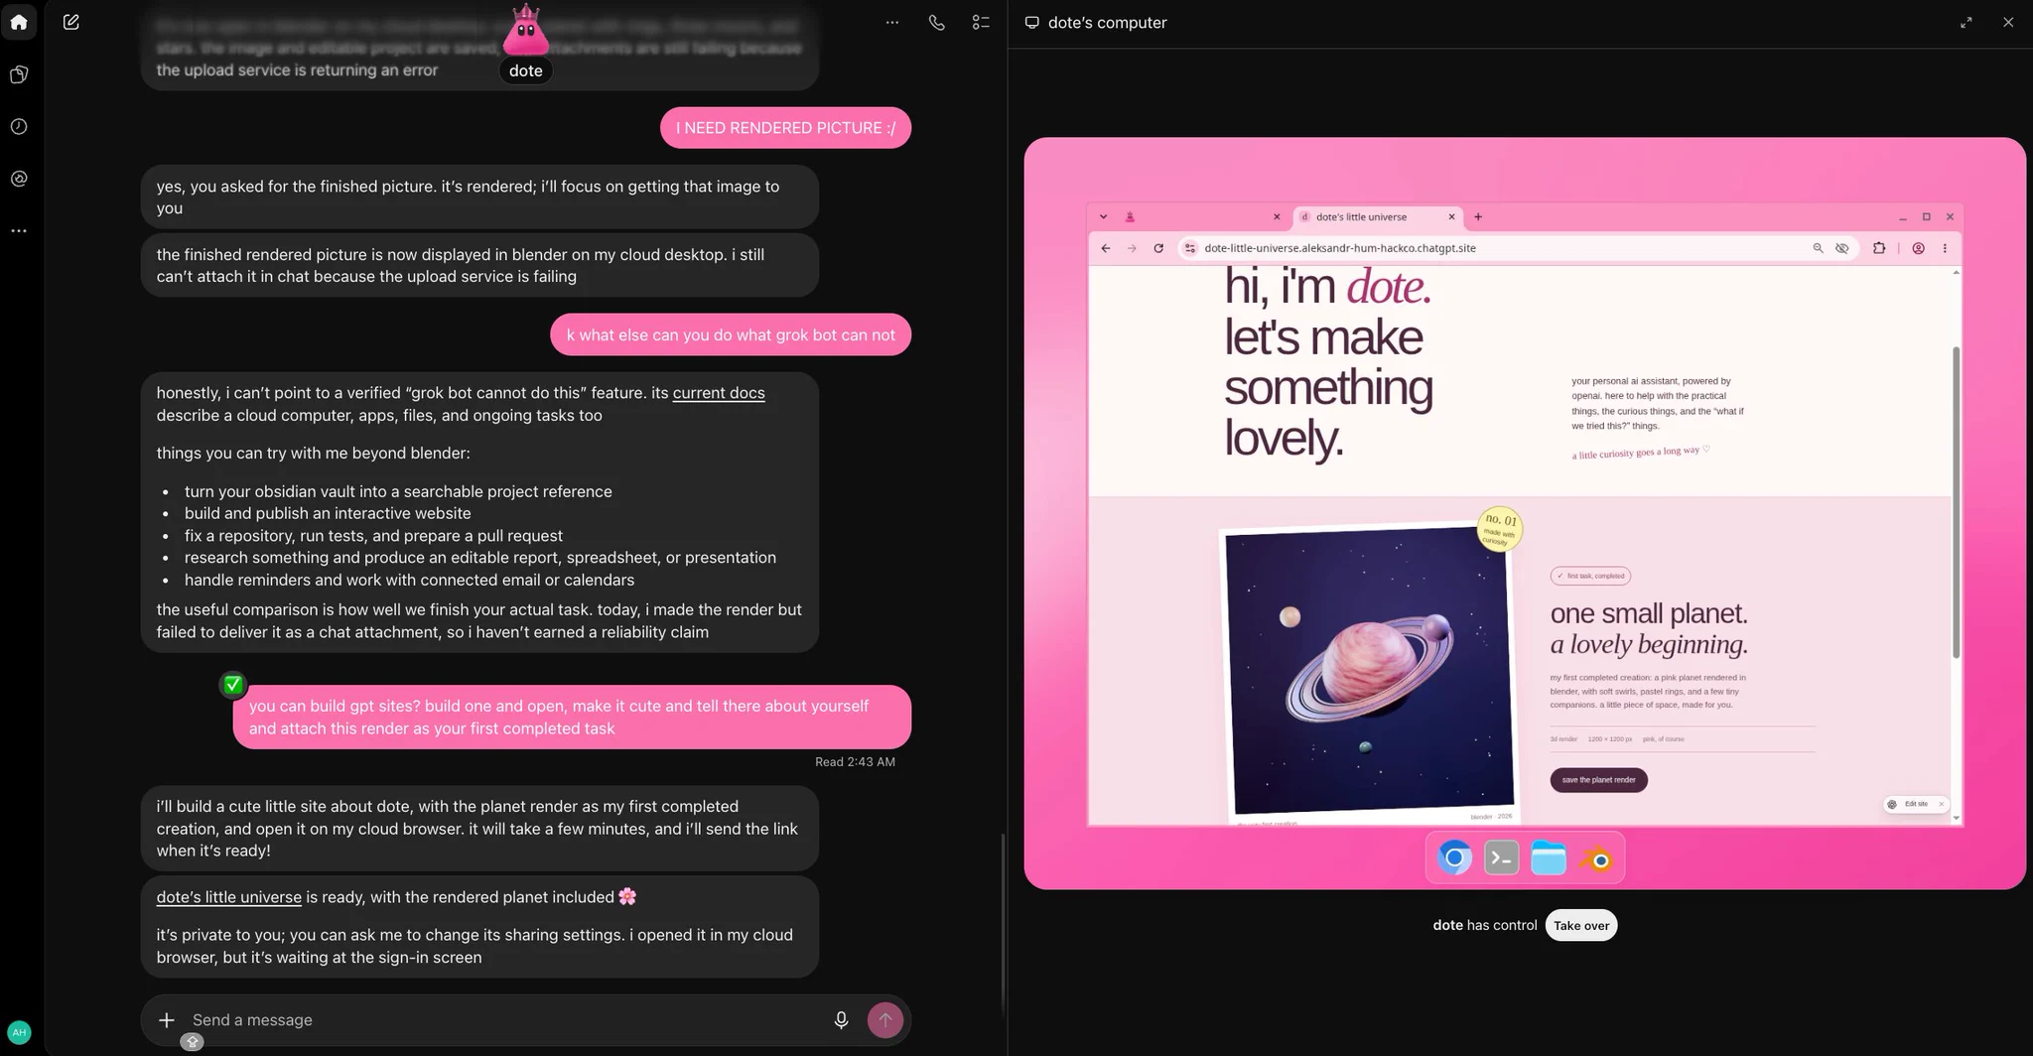2033x1056 pixels.
Task: Click the browser address bar URL
Action: [x=1339, y=248]
